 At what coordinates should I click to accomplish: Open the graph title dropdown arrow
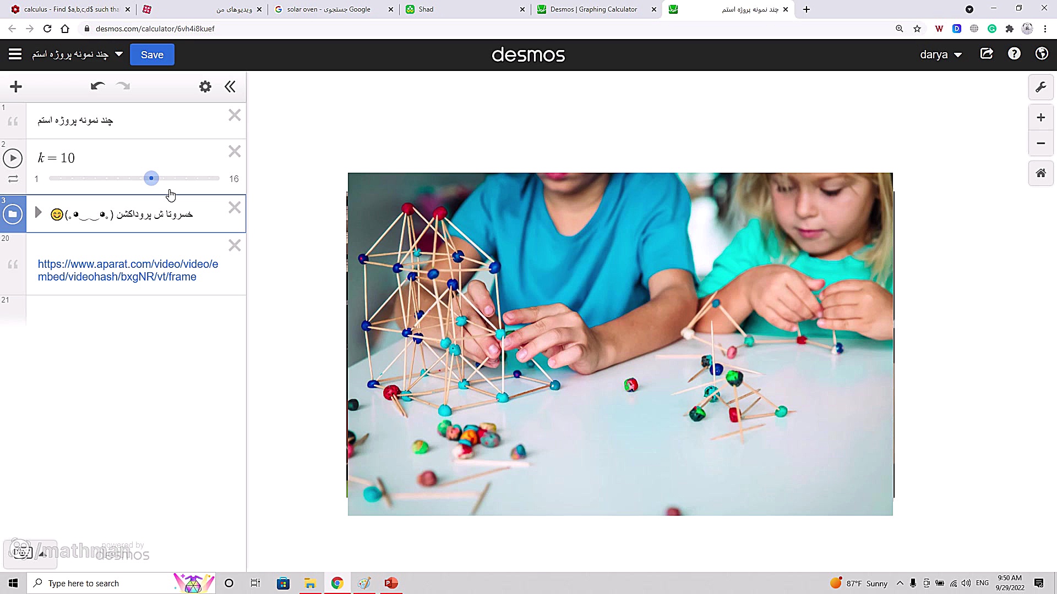[x=119, y=54]
